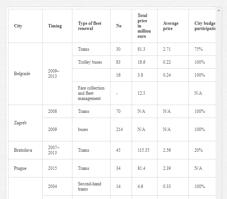Click the Type of fleet renewal header

click(89, 26)
